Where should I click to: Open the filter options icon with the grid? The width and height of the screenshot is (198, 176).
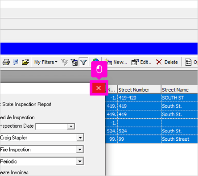(74, 62)
